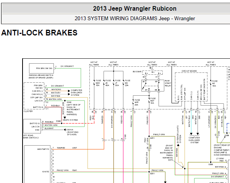The height and width of the screenshot is (183, 230).
Task: Click the "S291" splice label
Action: 152,173
